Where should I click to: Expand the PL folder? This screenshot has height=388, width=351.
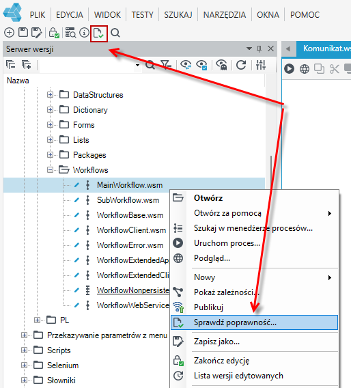[37, 320]
